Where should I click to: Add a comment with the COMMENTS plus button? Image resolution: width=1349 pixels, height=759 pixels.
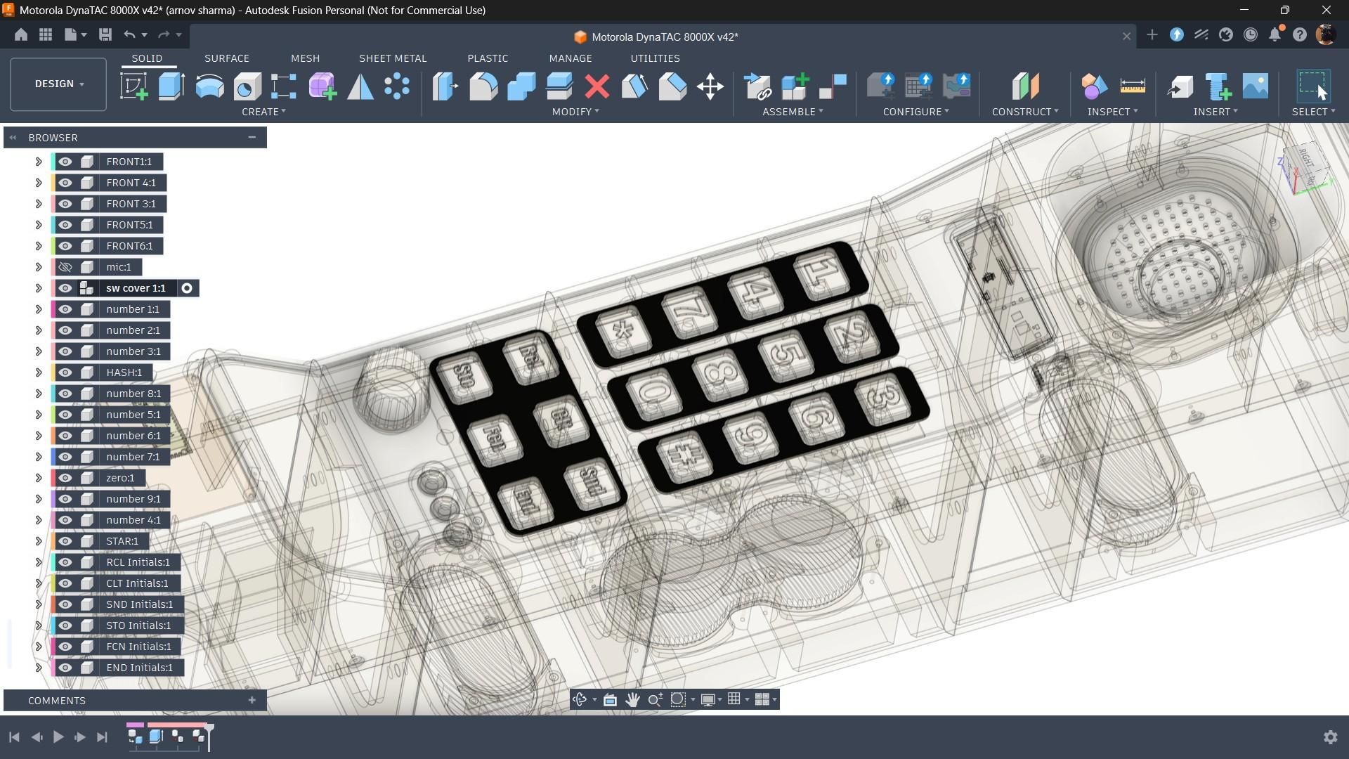(252, 701)
